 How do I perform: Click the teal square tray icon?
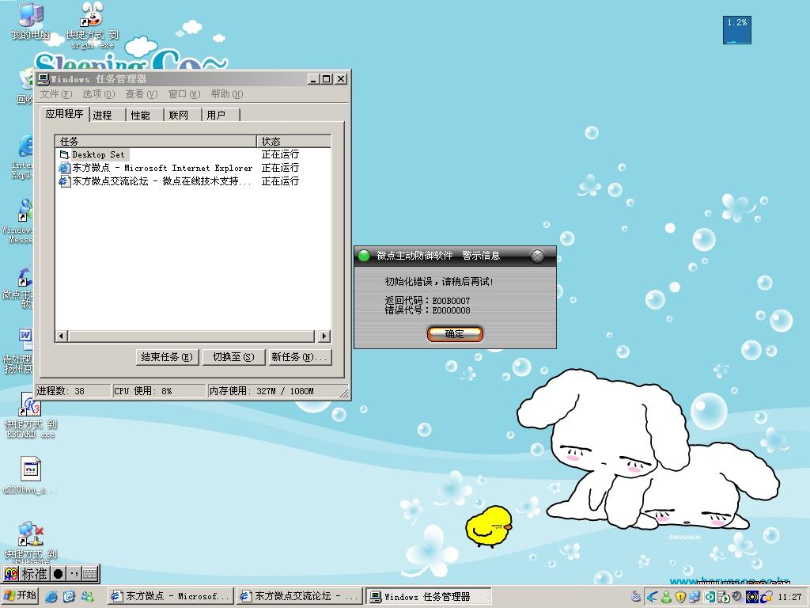coord(710,597)
